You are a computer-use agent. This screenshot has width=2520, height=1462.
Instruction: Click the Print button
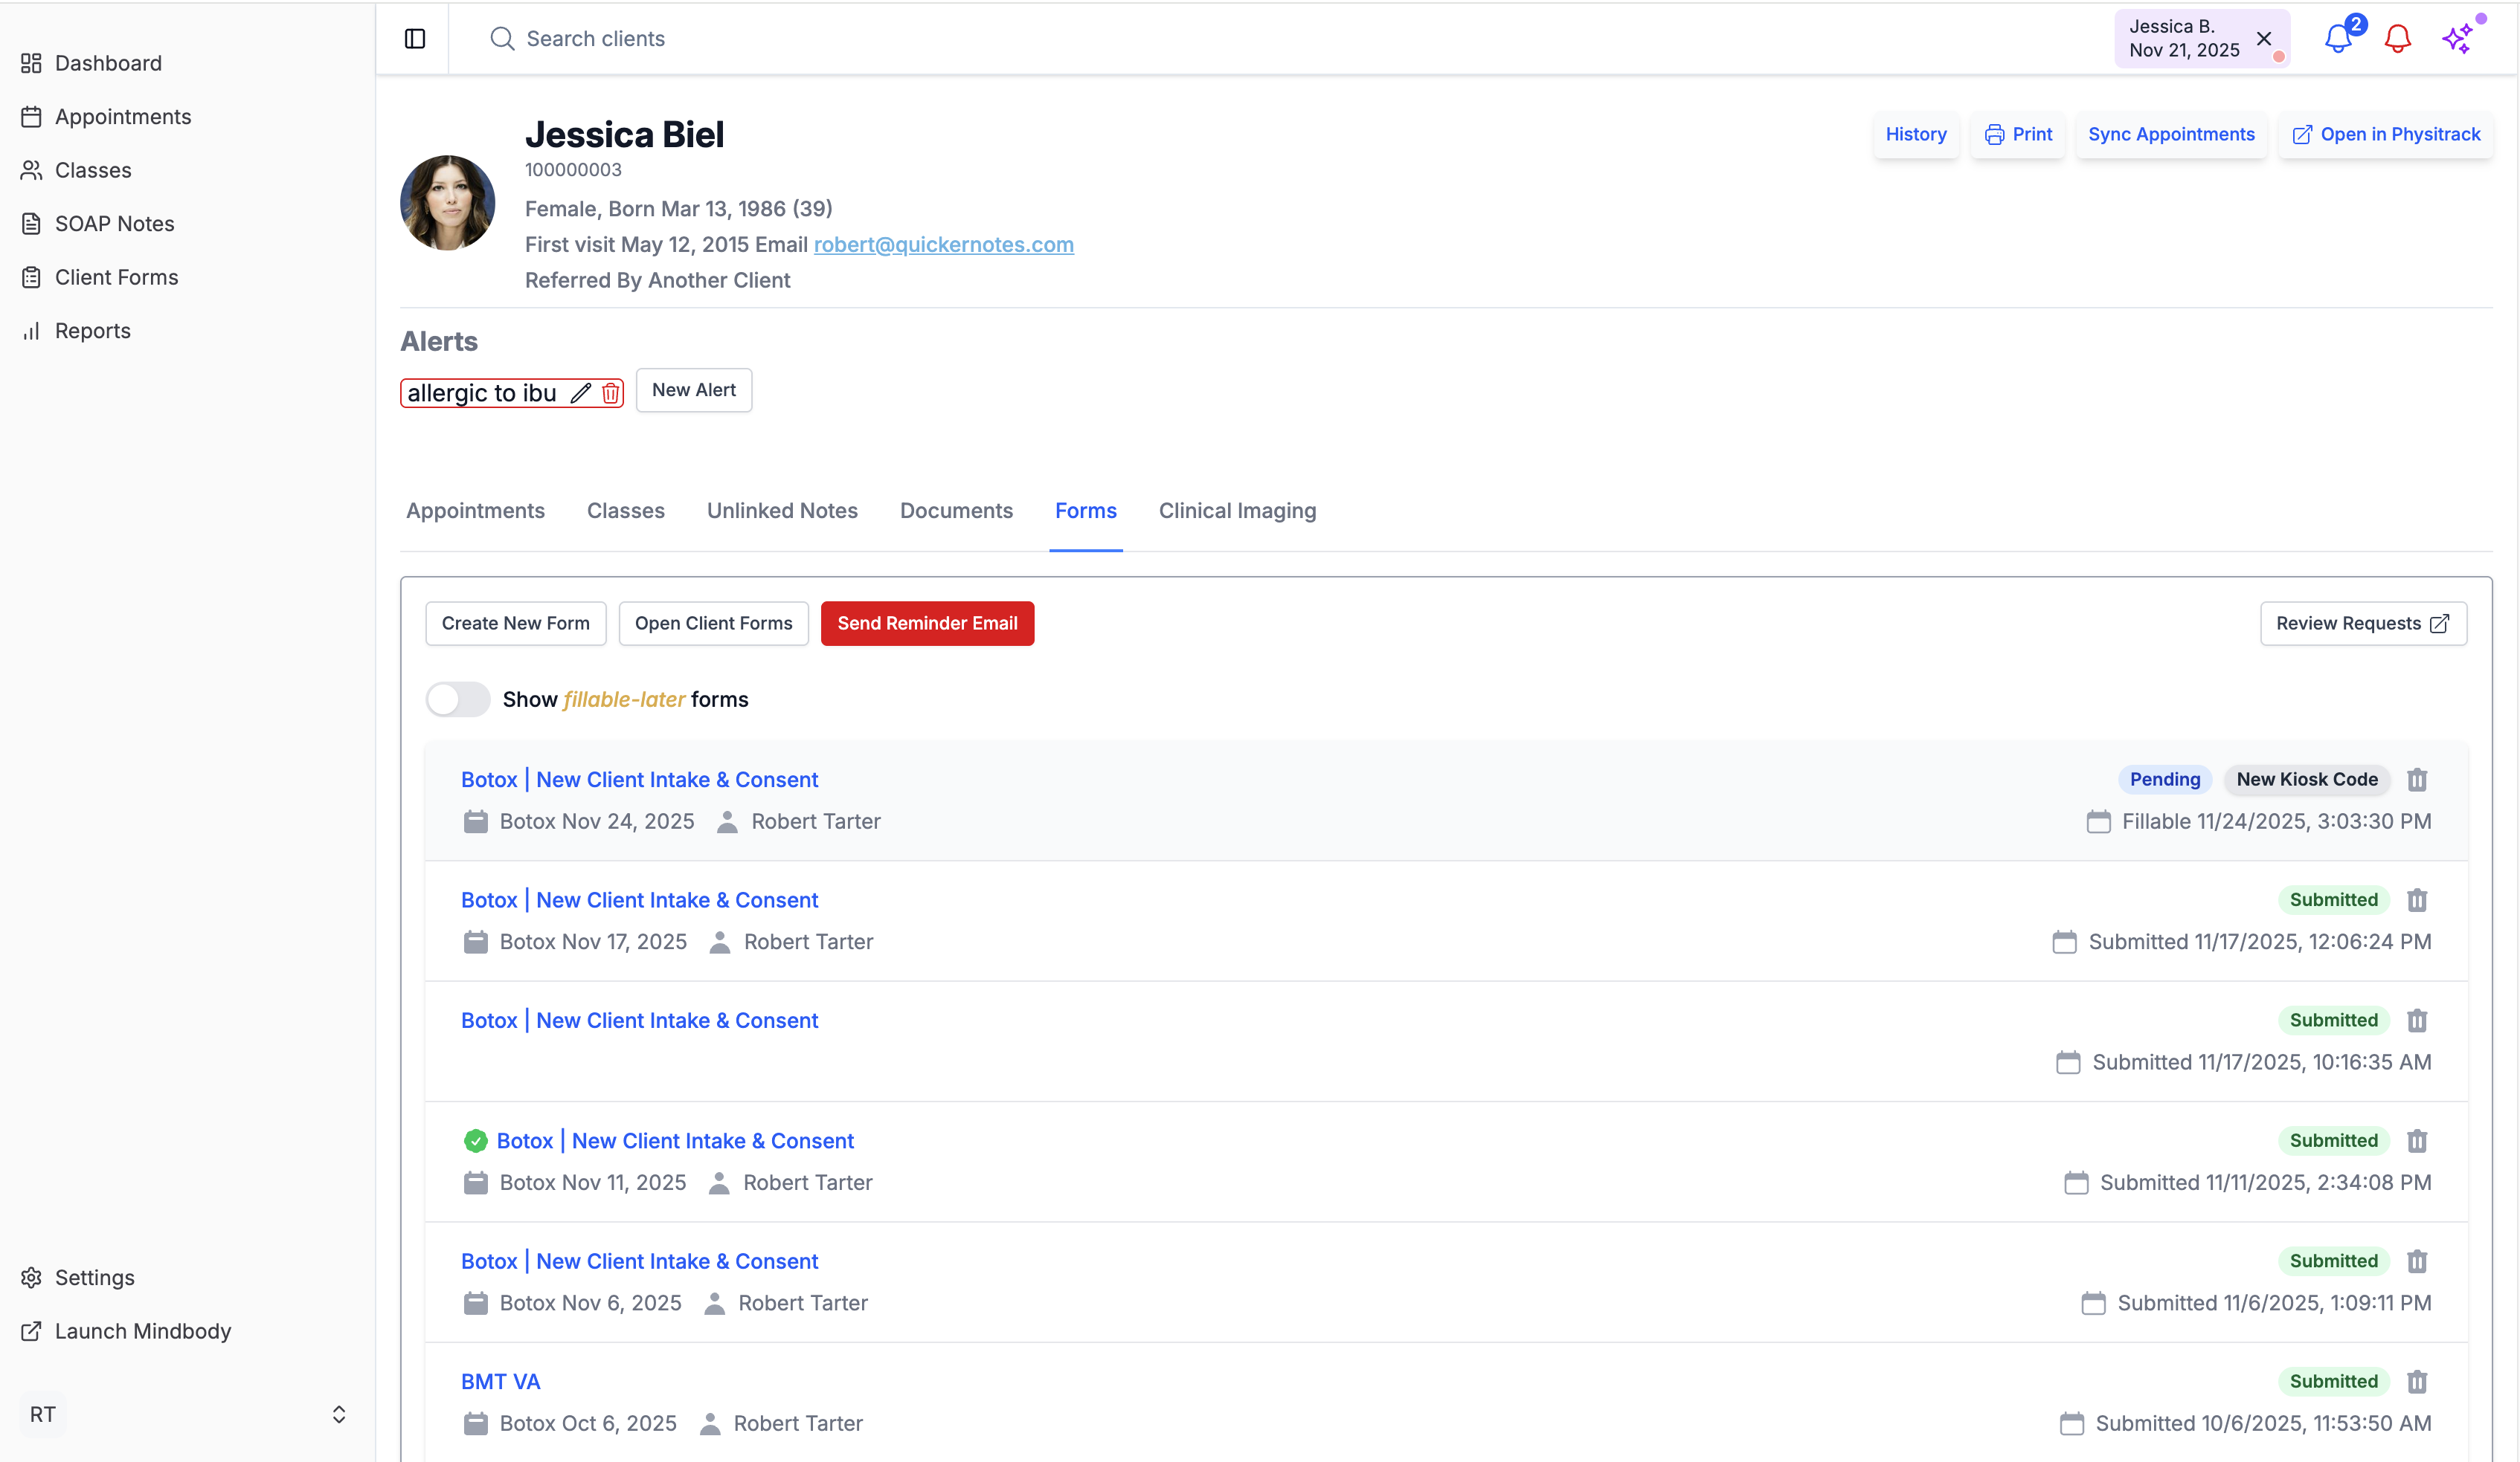(x=2018, y=134)
